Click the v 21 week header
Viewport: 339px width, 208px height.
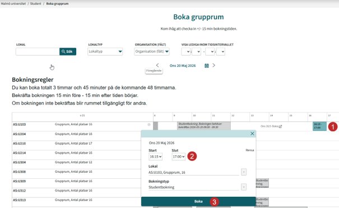pos(82,115)
